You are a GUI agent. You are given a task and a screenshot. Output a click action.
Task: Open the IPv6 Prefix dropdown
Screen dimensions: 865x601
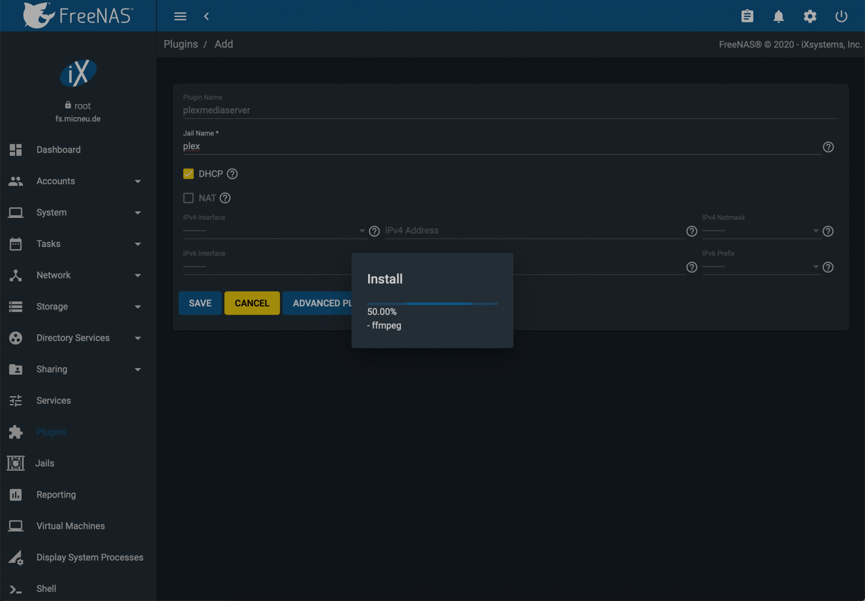pos(761,266)
